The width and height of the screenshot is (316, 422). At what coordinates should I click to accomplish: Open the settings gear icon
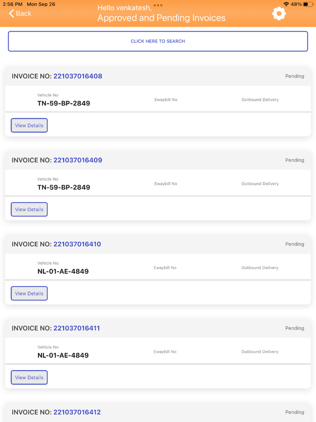(279, 14)
